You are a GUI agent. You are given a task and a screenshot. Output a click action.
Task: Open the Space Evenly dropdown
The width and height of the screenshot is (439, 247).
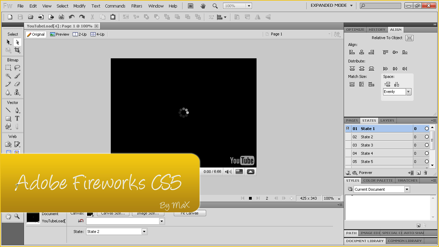408,92
